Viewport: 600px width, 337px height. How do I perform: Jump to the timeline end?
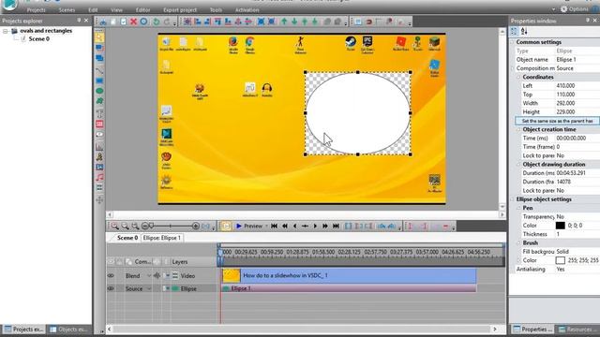tap(336, 227)
